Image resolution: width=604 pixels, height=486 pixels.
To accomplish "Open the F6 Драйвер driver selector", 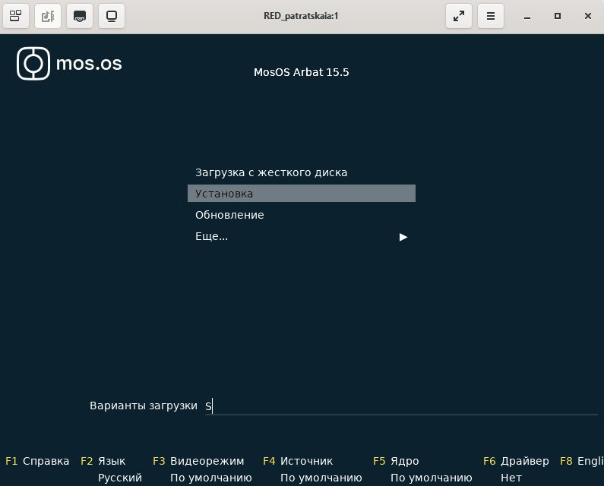I will tap(516, 461).
